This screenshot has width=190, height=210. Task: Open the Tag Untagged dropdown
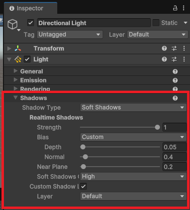coord(70,35)
